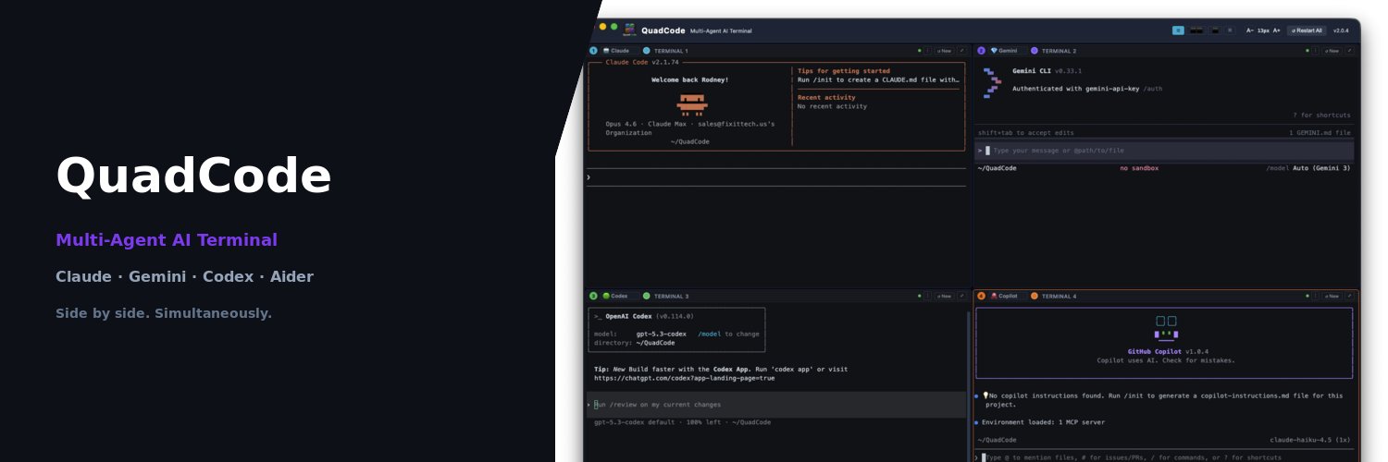Focus the Claude Code prompt line
1388x462 pixels.
pos(776,176)
